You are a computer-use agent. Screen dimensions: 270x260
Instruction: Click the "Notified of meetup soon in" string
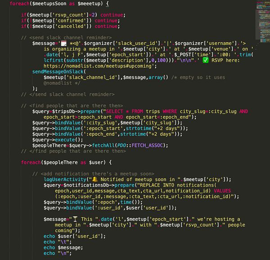138,179
